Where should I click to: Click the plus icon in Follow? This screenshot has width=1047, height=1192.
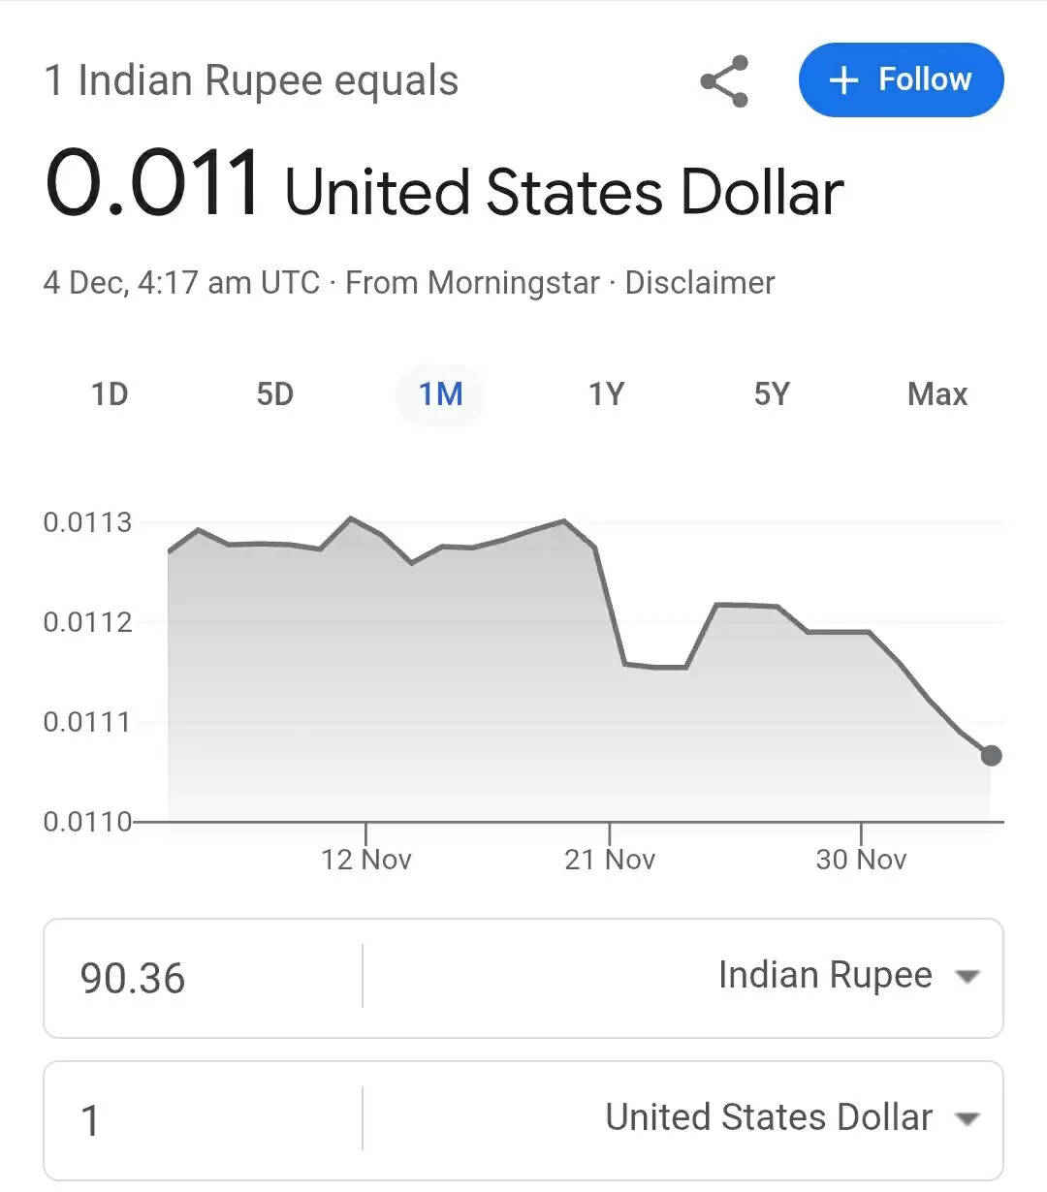pyautogui.click(x=844, y=80)
